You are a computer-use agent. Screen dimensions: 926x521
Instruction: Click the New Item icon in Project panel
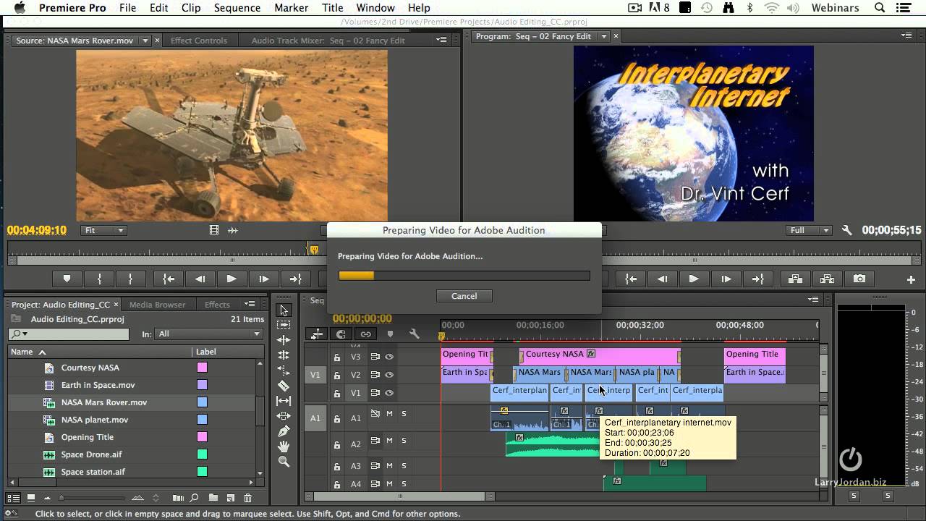[231, 498]
